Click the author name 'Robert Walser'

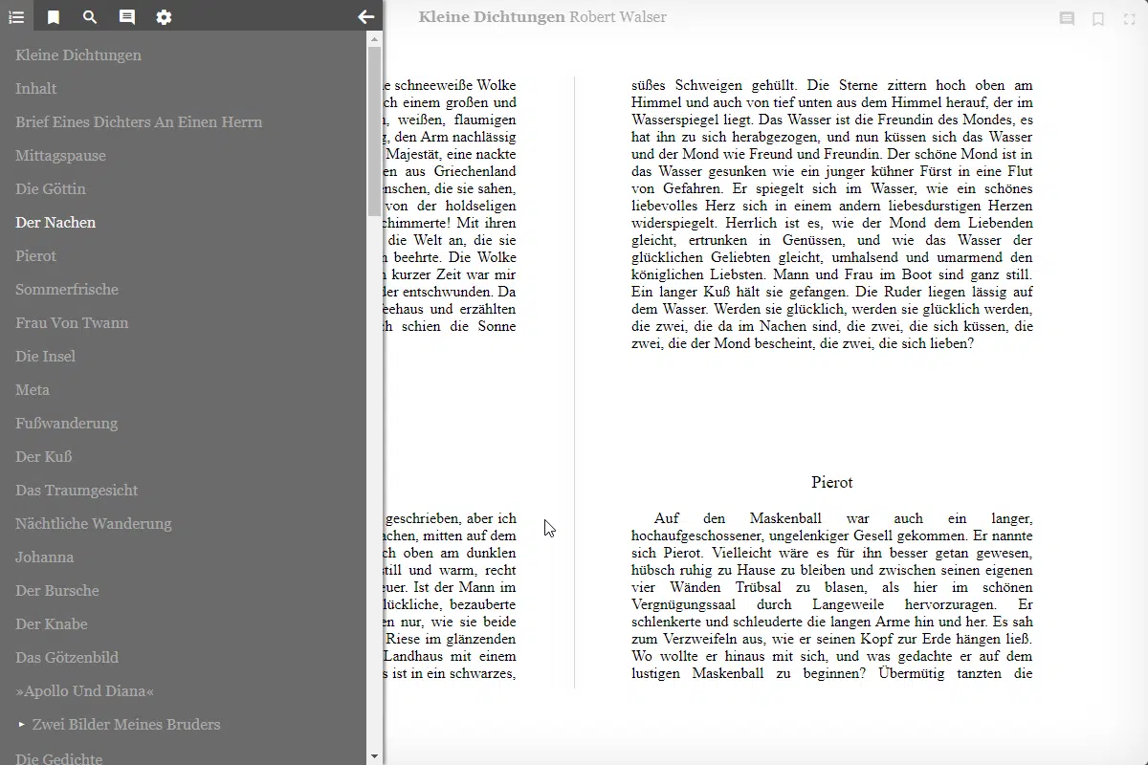pyautogui.click(x=618, y=17)
